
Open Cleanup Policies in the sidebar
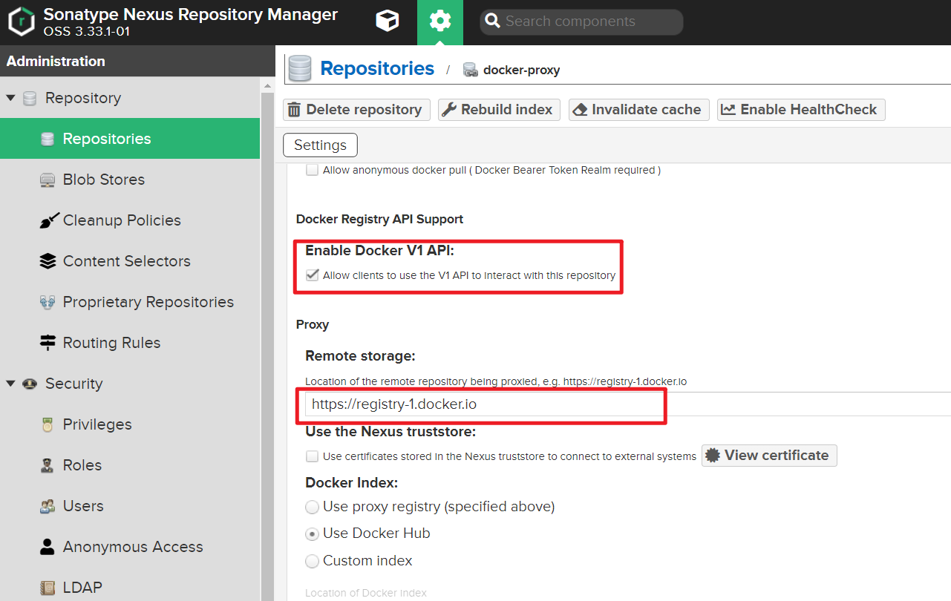pos(130,220)
